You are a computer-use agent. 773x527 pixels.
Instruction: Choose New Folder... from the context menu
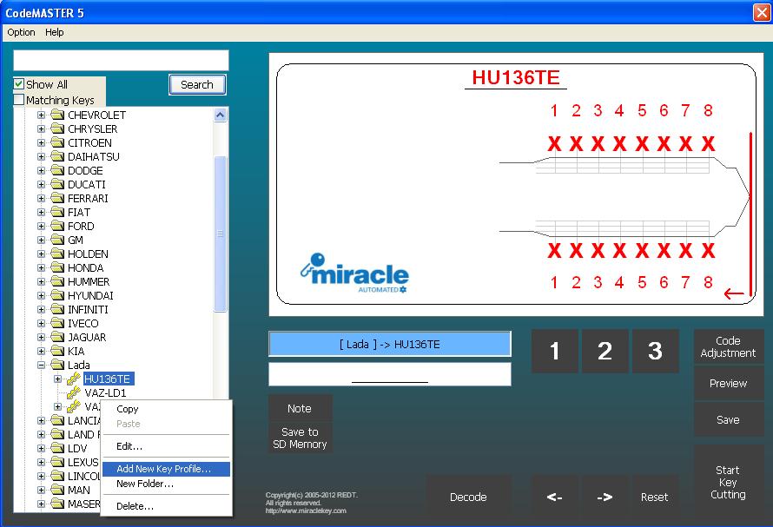point(166,484)
